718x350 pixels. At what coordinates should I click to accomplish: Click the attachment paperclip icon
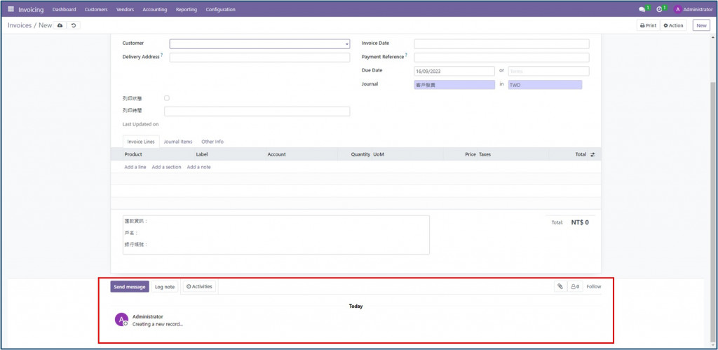560,286
